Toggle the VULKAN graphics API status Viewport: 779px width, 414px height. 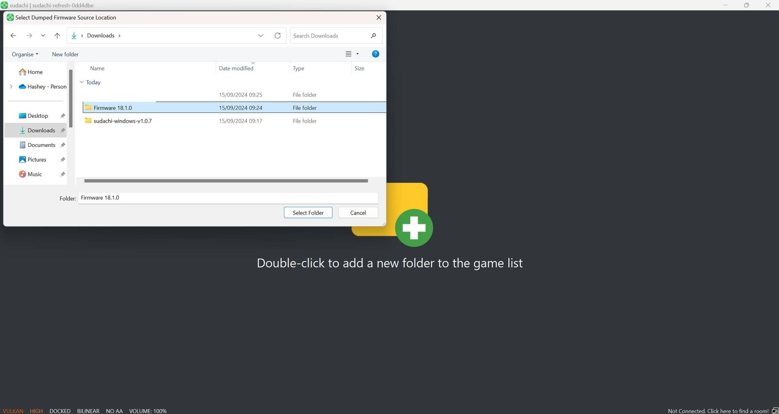pyautogui.click(x=13, y=411)
